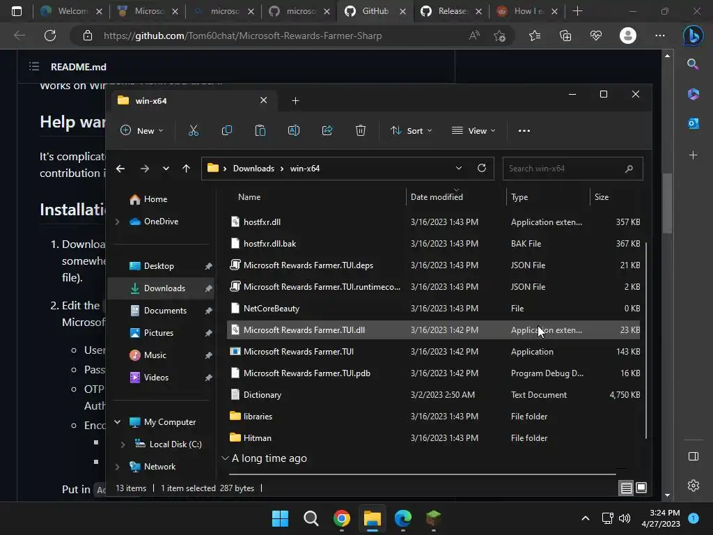Open the New item dropdown
The image size is (713, 535).
pyautogui.click(x=141, y=130)
